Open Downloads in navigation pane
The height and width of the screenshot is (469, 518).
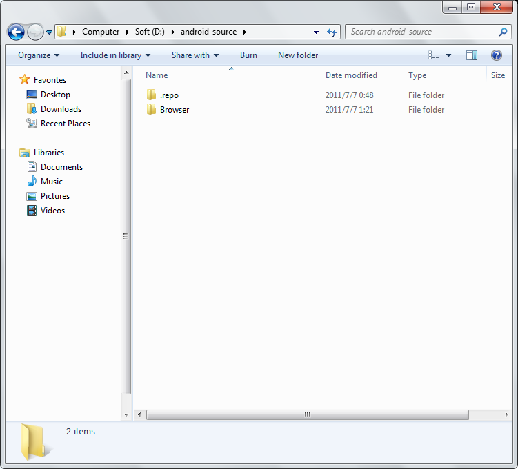coord(61,109)
